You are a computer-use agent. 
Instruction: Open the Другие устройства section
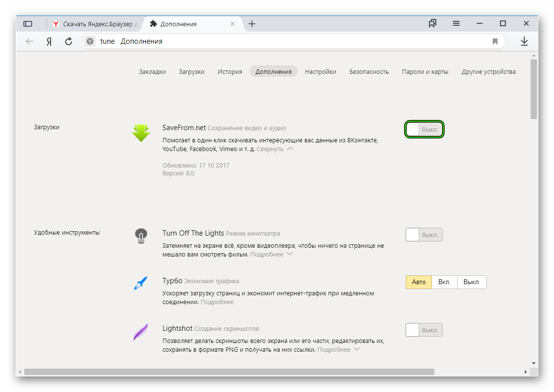(x=489, y=71)
